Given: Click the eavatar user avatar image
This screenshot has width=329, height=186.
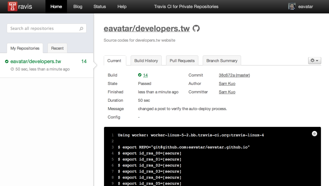Looking at the screenshot, I should point(292,7).
